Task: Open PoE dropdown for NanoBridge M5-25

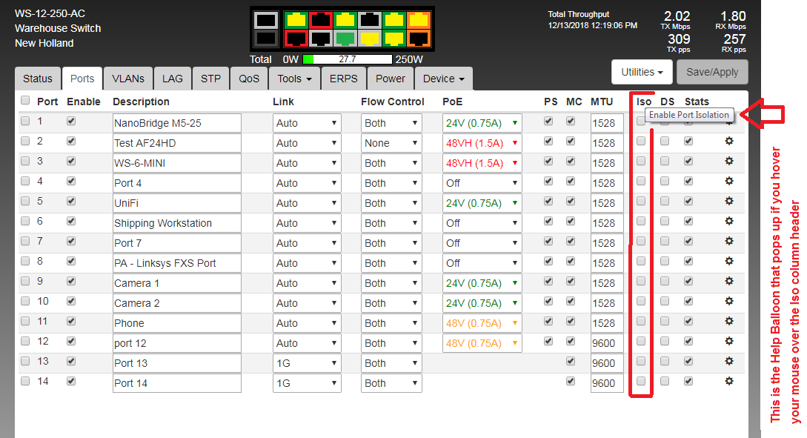Action: 482,123
